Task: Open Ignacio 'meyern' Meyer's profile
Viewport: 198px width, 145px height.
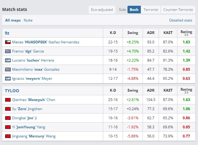Action: pos(32,79)
